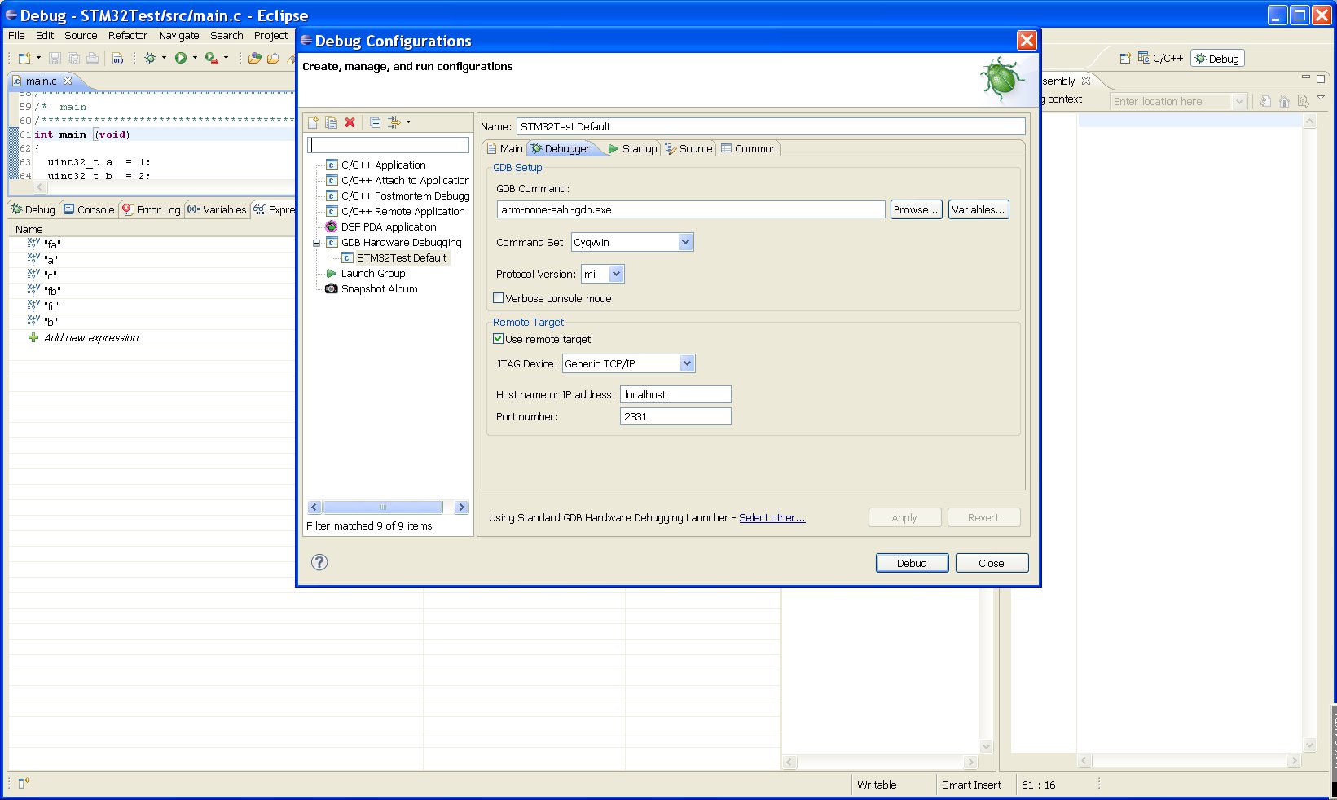Click the green Run toolbar icon

tap(181, 58)
